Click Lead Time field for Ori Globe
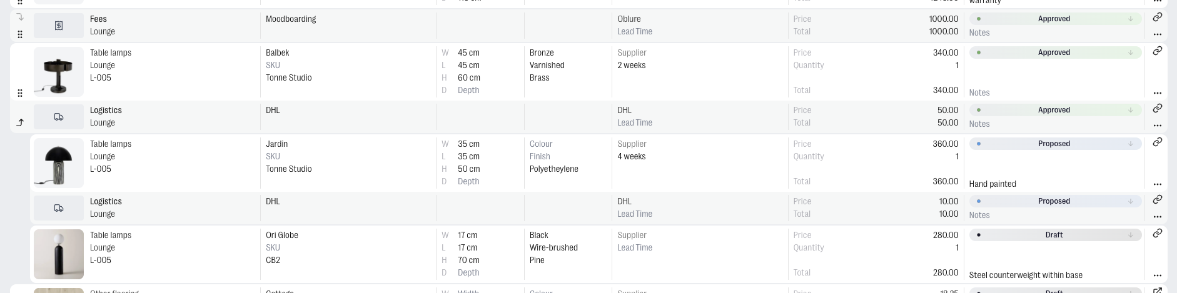 pos(635,247)
